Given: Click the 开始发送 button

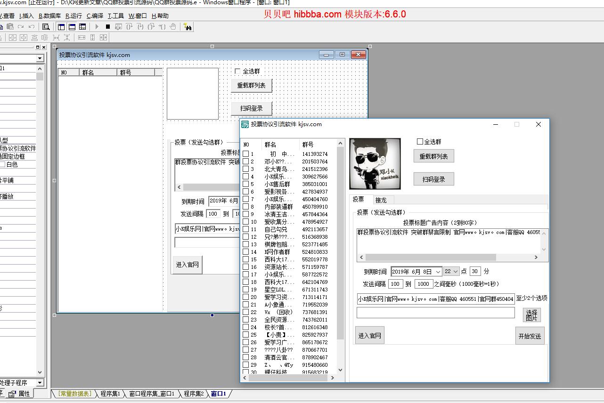Looking at the screenshot, I should [530, 336].
